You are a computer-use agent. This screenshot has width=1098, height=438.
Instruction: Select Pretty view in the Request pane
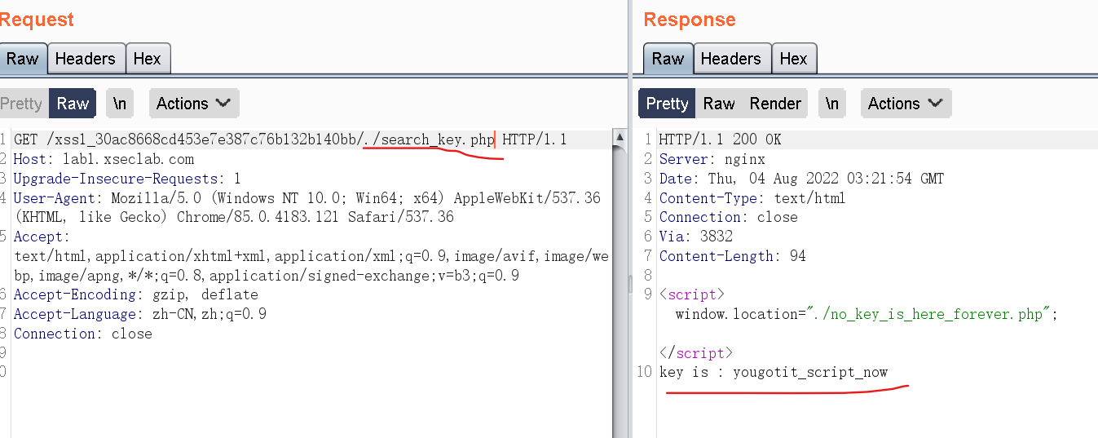[22, 104]
